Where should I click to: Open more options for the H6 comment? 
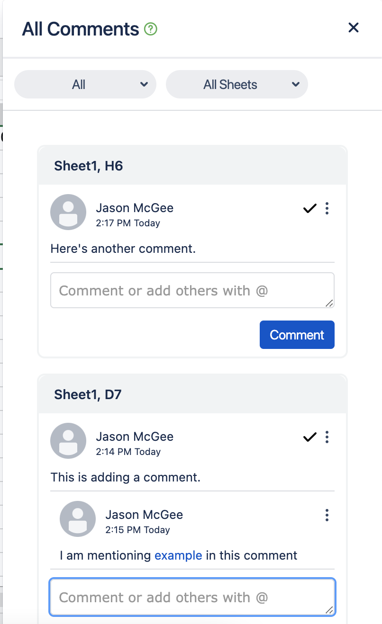click(327, 208)
